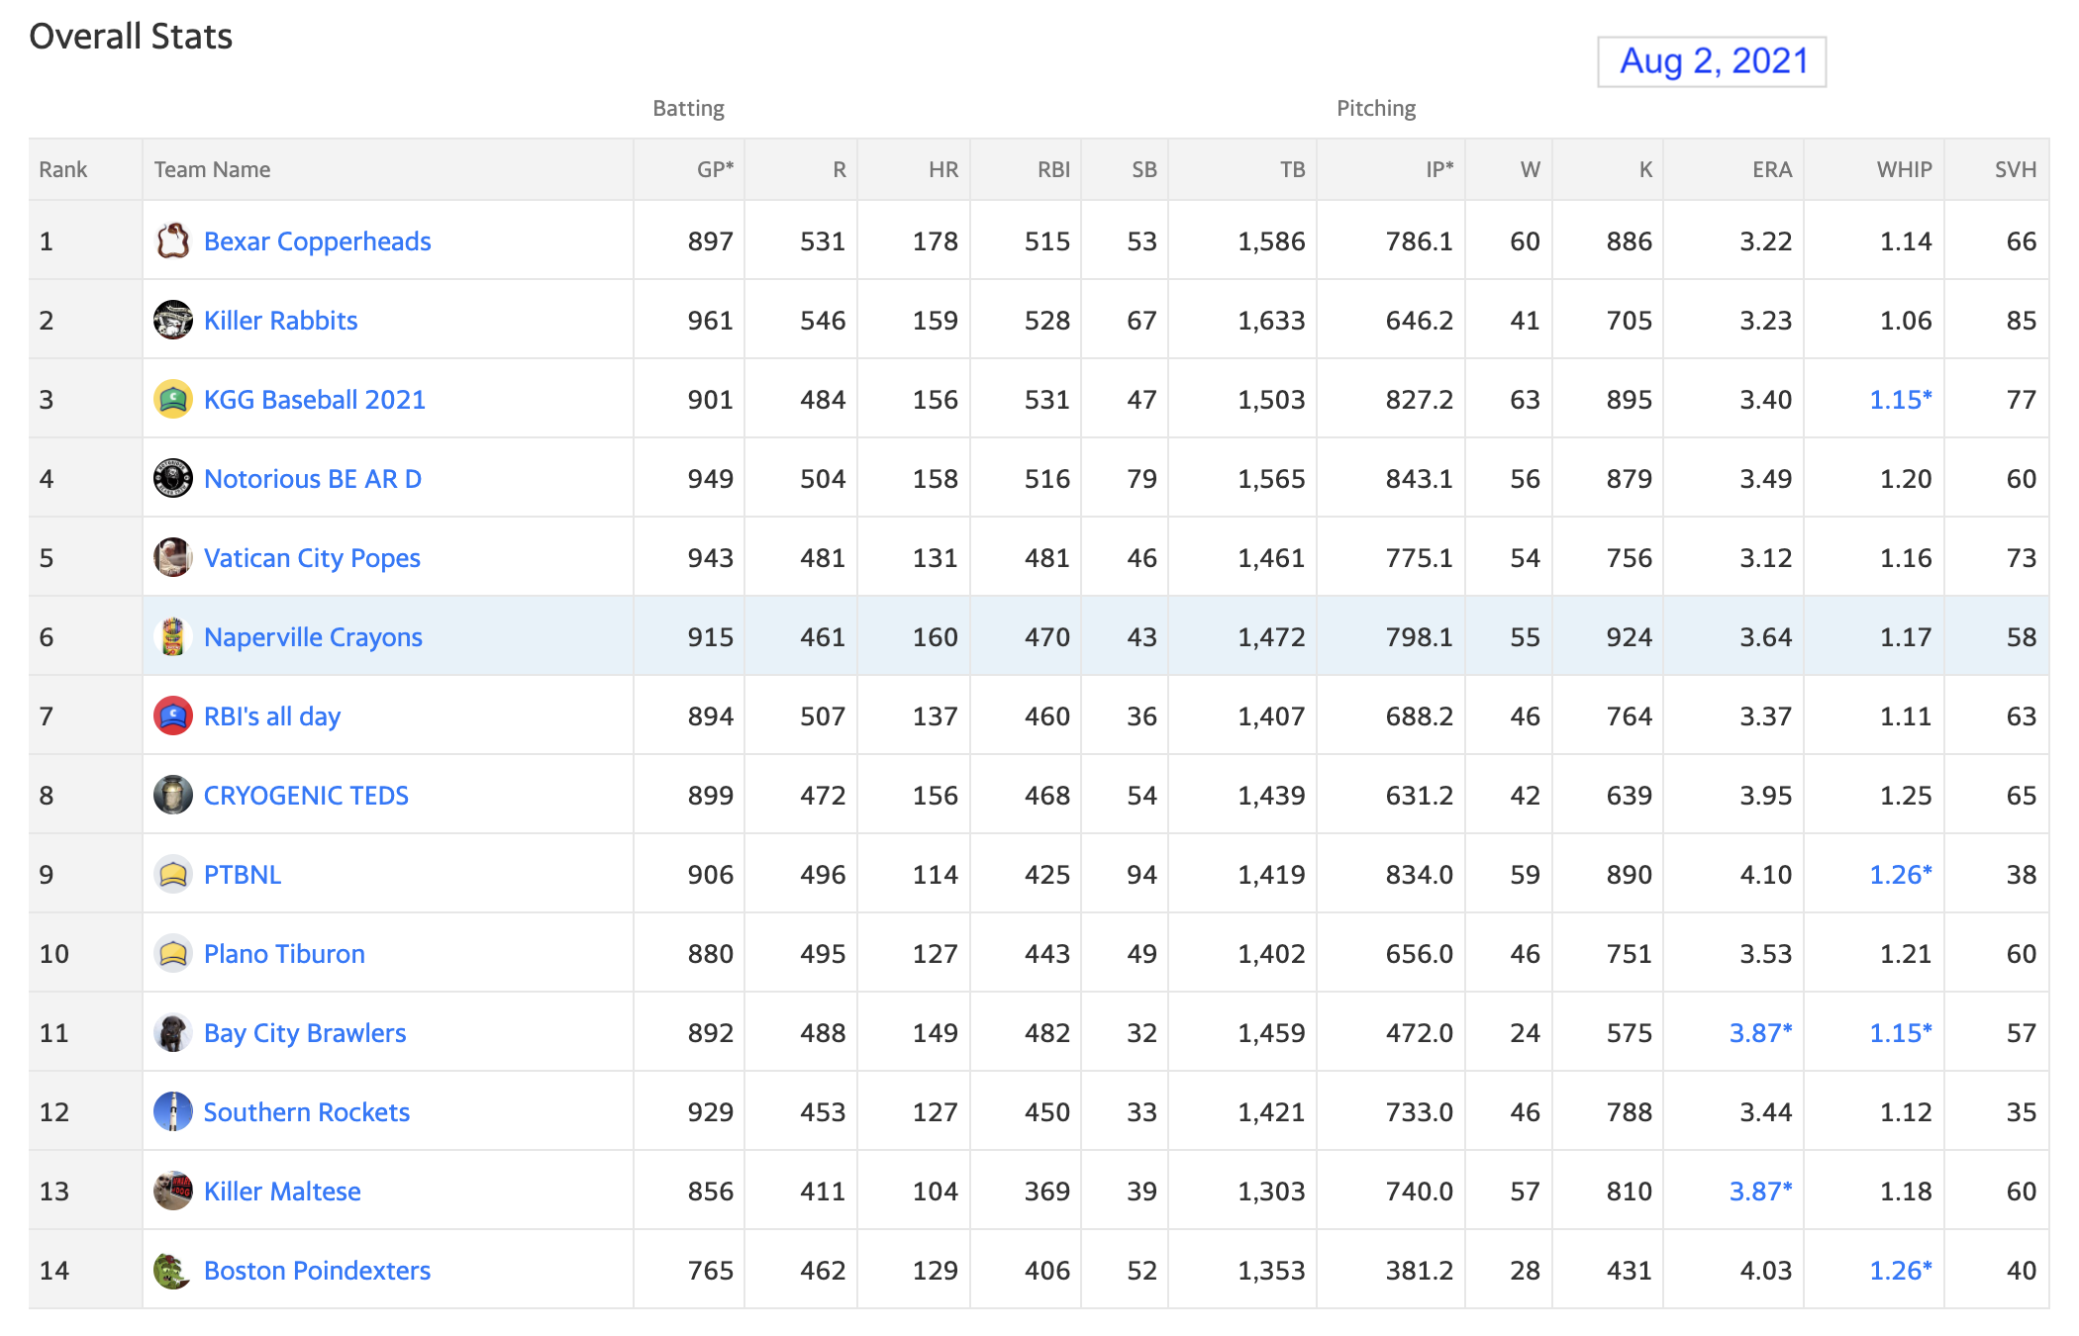Viewport: 2079px width, 1336px height.
Task: Click the Naperville Crayons crayon icon
Action: pyautogui.click(x=173, y=636)
